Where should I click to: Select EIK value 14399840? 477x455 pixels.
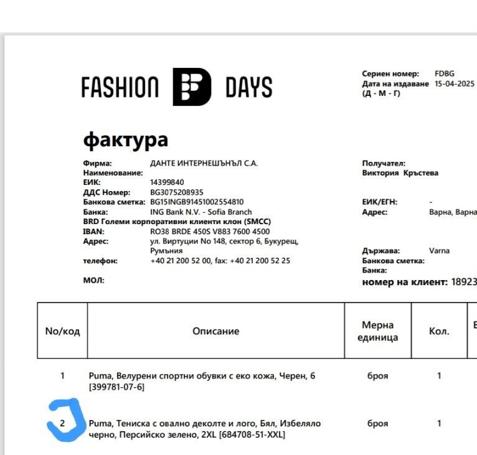pyautogui.click(x=167, y=182)
